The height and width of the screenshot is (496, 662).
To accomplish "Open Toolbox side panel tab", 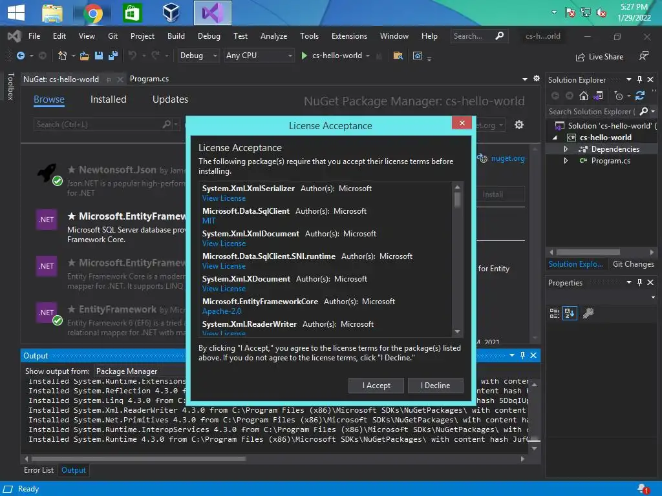I will point(10,86).
